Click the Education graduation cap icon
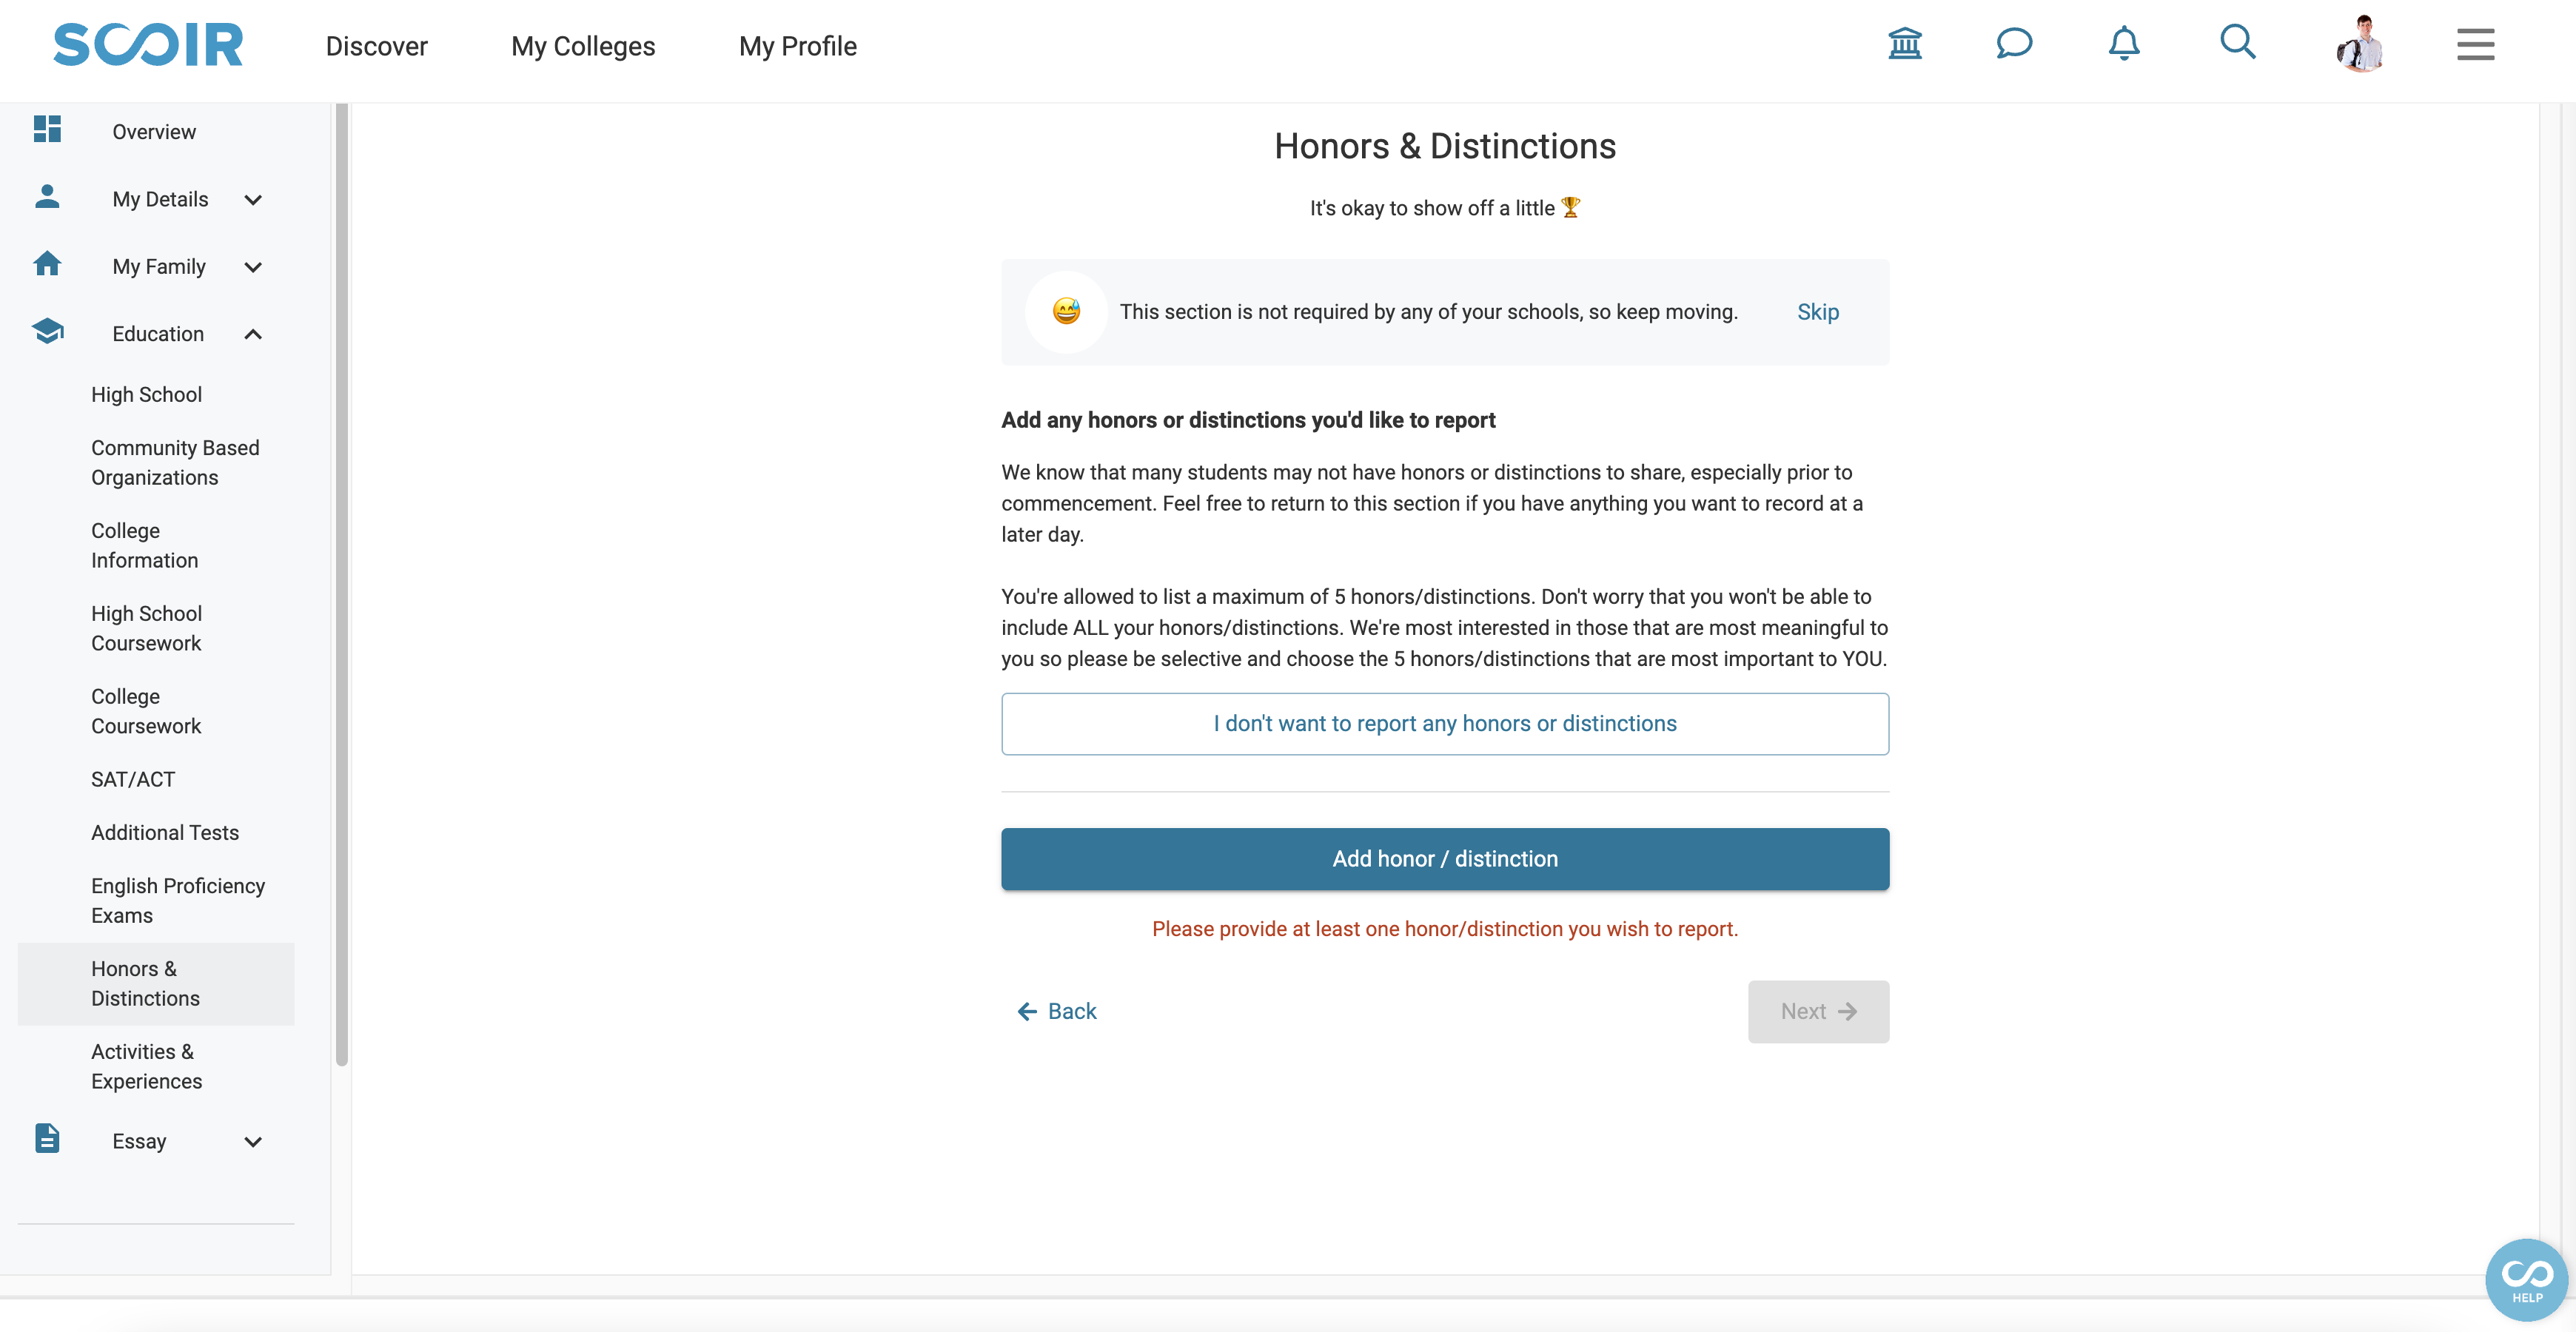 click(47, 331)
